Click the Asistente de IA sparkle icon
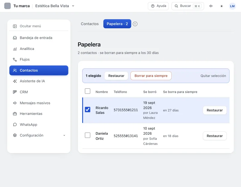This screenshot has height=187, width=241. (x=15, y=81)
